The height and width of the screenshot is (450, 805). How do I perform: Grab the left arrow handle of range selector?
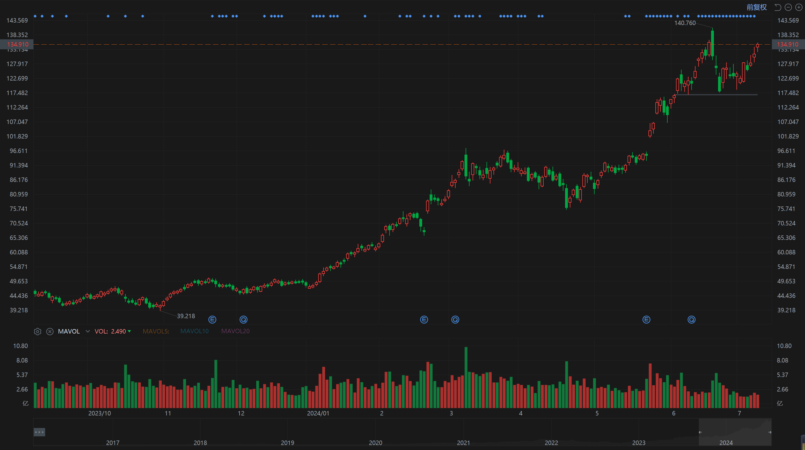[x=700, y=432]
